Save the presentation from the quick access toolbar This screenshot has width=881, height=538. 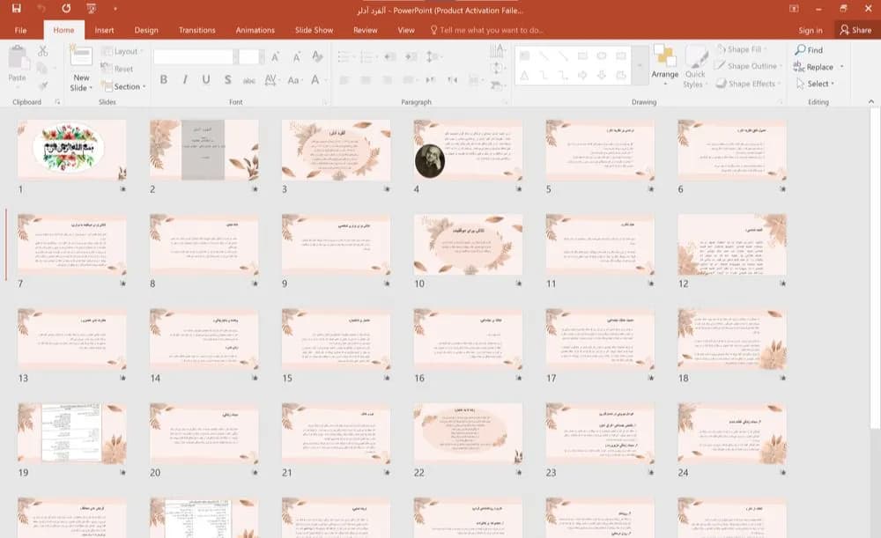coord(16,9)
